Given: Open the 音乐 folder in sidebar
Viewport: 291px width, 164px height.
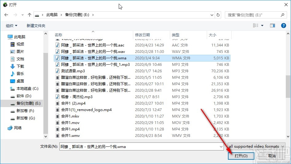Looking at the screenshot, I should pyautogui.click(x=17, y=74).
